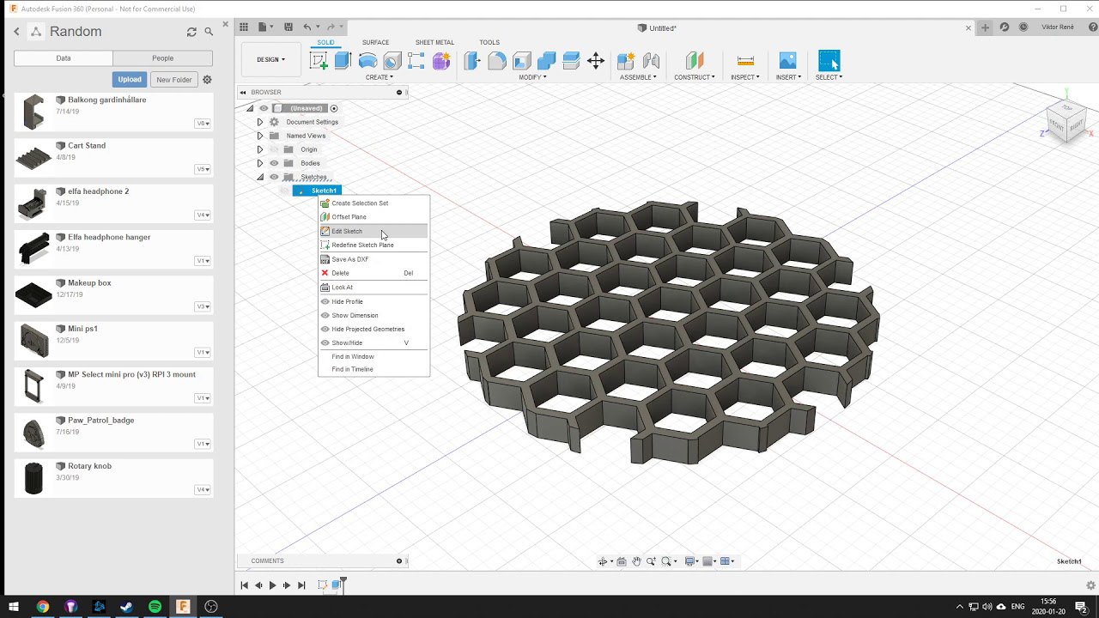1099x618 pixels.
Task: Choose Edit Sketch from context menu
Action: pyautogui.click(x=373, y=231)
